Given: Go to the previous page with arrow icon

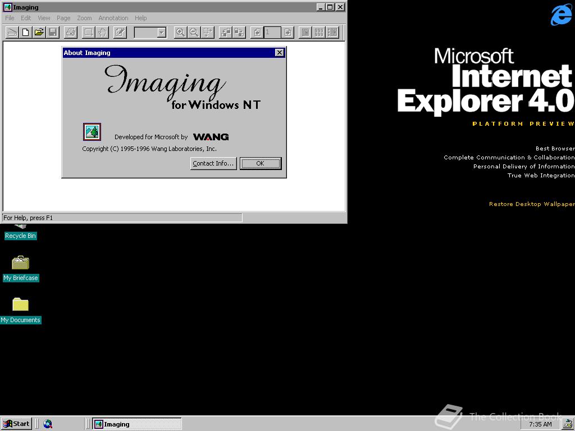Looking at the screenshot, I should tap(257, 32).
